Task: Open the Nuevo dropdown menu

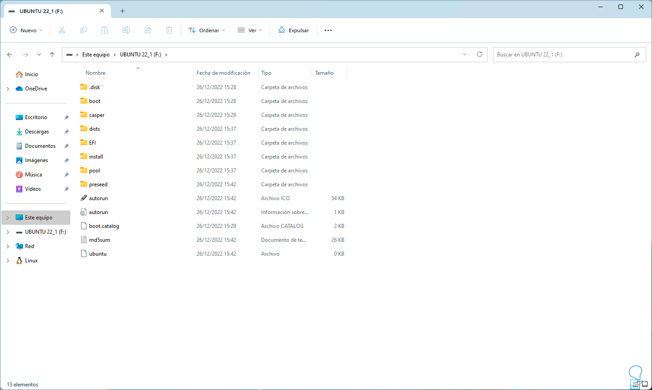Action: coord(26,30)
